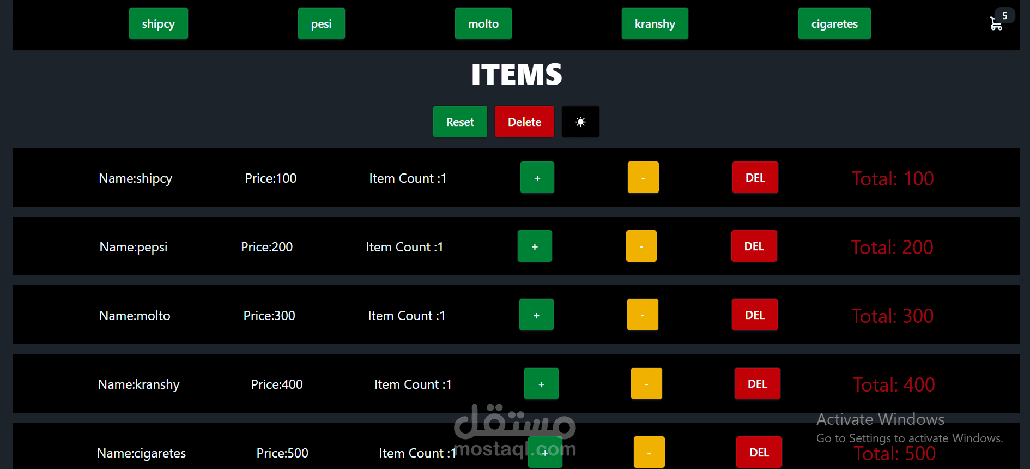Click the Name:shipcy label
Screen dimensions: 1030x469
(136, 178)
